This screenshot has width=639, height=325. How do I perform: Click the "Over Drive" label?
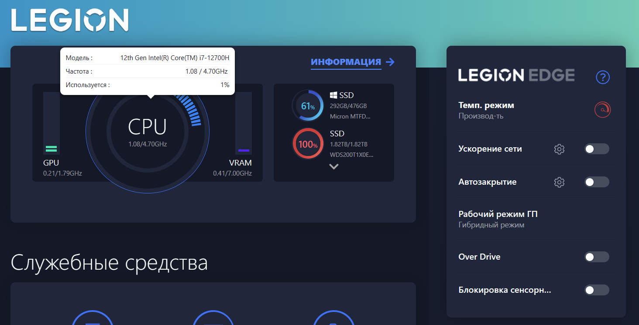[479, 257]
